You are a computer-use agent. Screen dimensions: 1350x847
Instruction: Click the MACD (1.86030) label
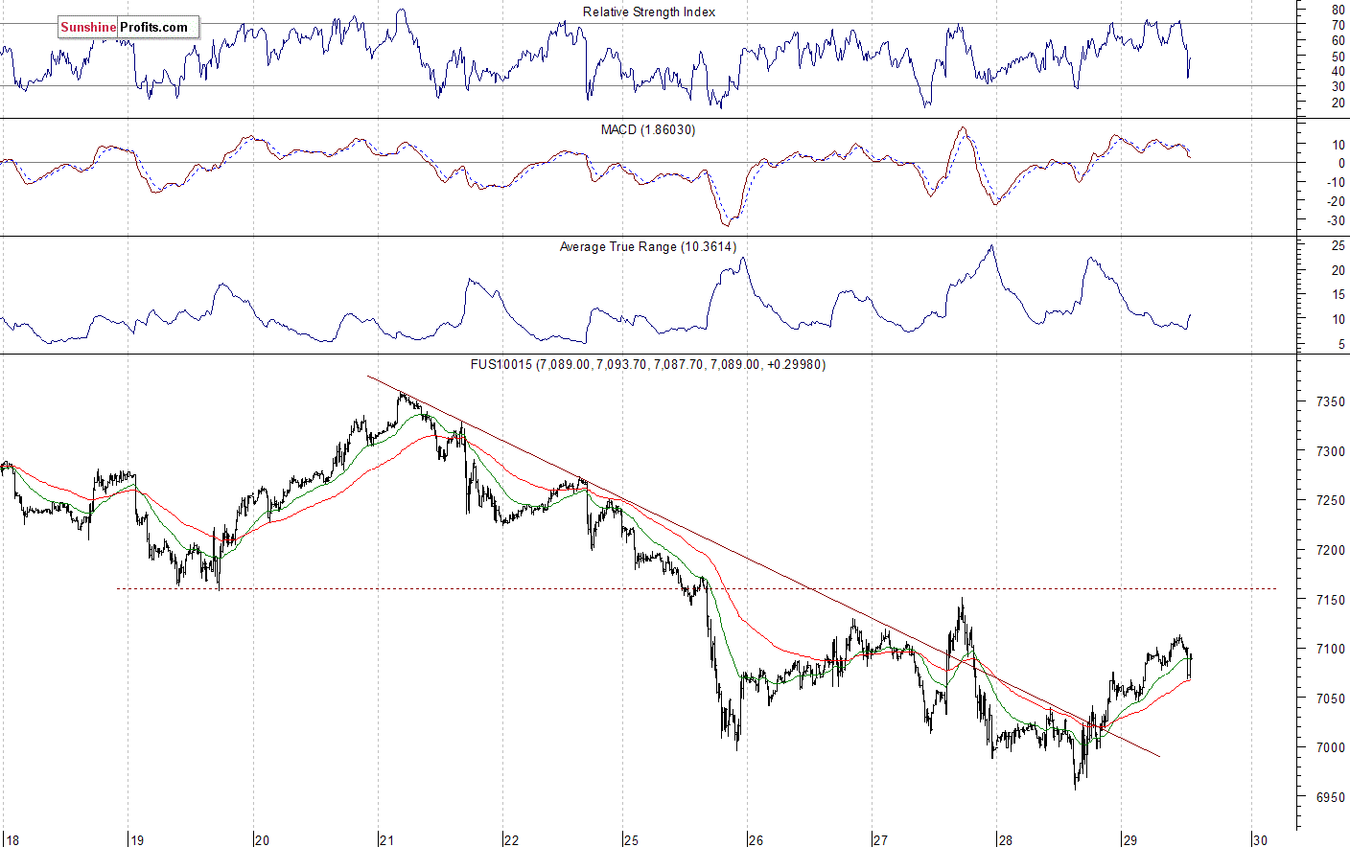coord(648,129)
